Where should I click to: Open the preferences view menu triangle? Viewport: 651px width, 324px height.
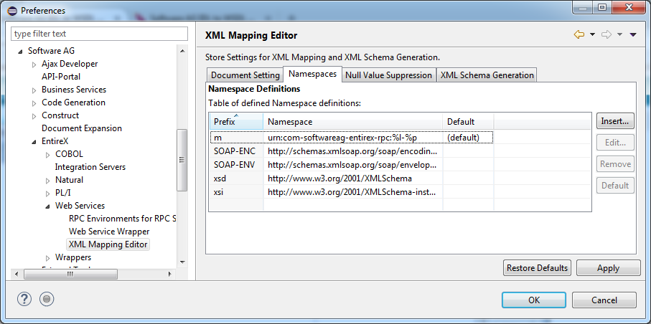[633, 35]
